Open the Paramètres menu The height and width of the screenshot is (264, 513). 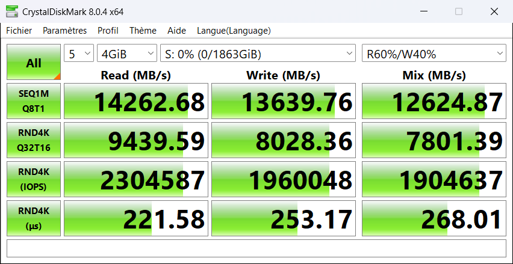pyautogui.click(x=64, y=31)
